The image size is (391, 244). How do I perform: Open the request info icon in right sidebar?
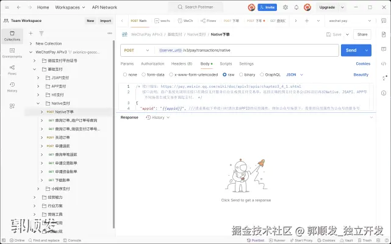(x=384, y=93)
